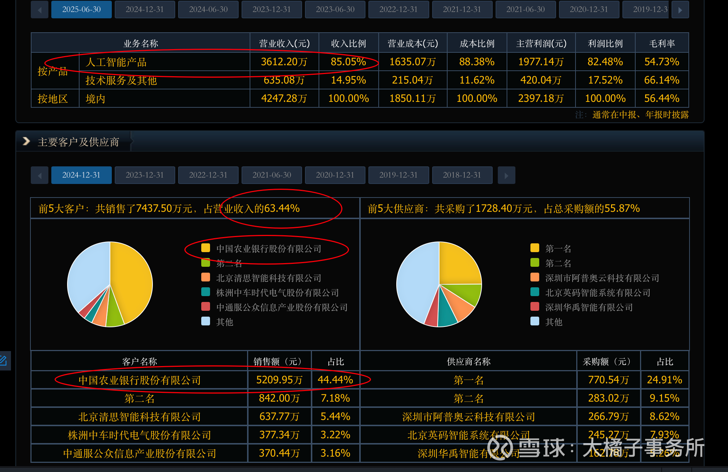
Task: Click red swatch for 深圳华禹智能 legend
Action: coord(535,307)
